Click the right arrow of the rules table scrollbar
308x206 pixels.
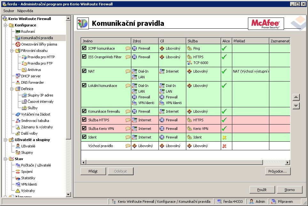(288, 162)
